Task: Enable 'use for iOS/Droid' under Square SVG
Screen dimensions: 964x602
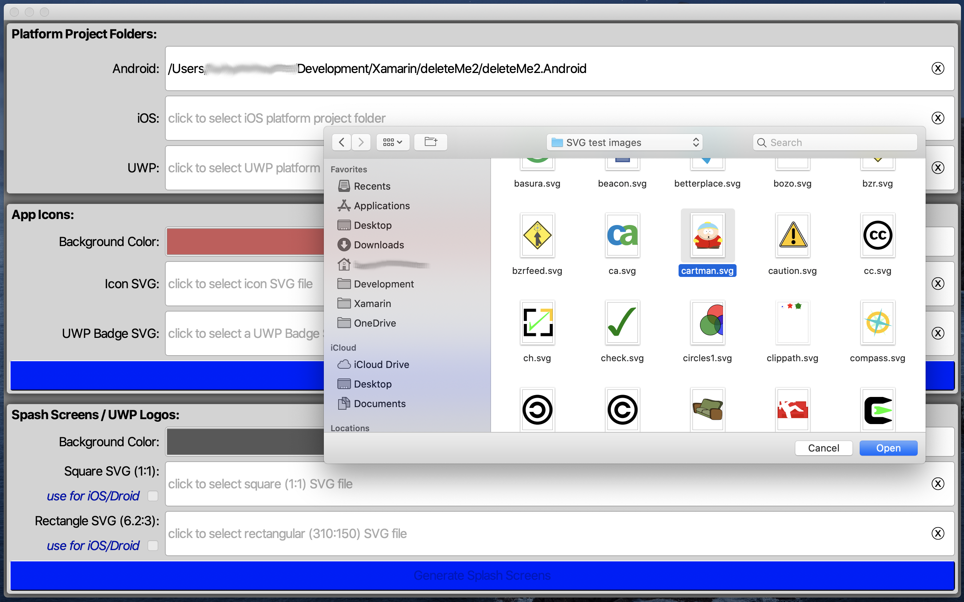Action: pos(153,496)
